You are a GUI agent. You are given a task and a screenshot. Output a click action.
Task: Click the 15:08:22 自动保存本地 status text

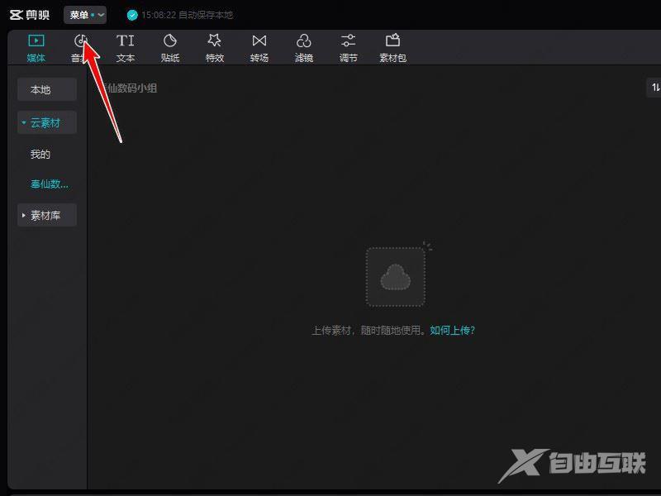pyautogui.click(x=188, y=15)
